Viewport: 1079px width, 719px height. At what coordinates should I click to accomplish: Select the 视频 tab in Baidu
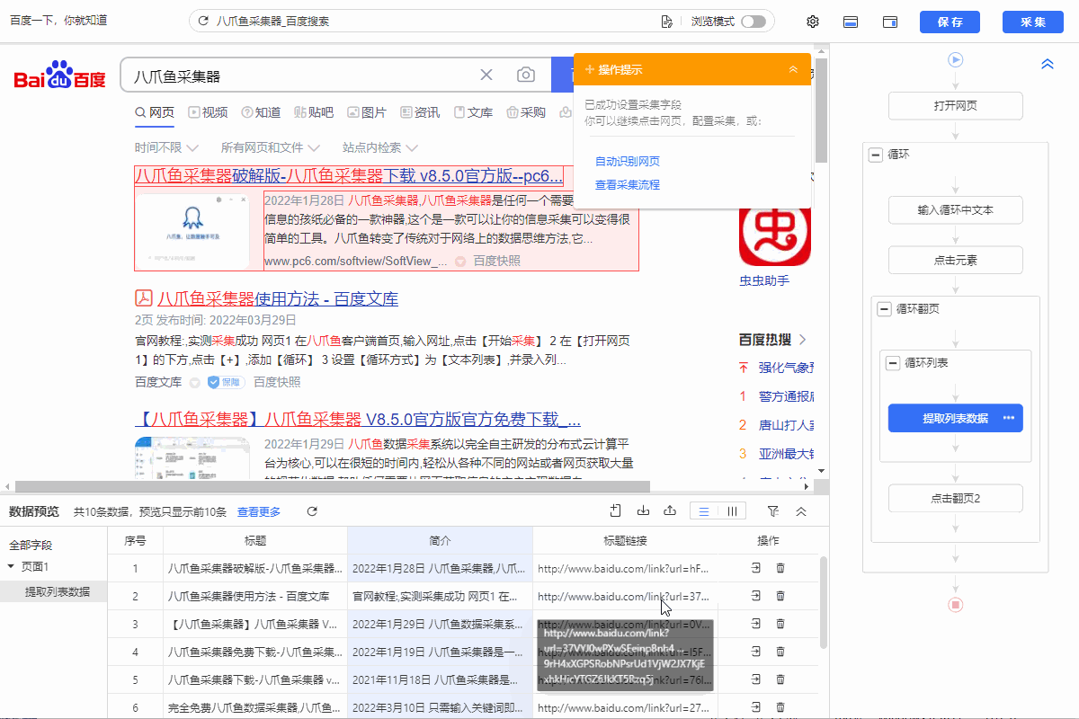pyautogui.click(x=208, y=112)
